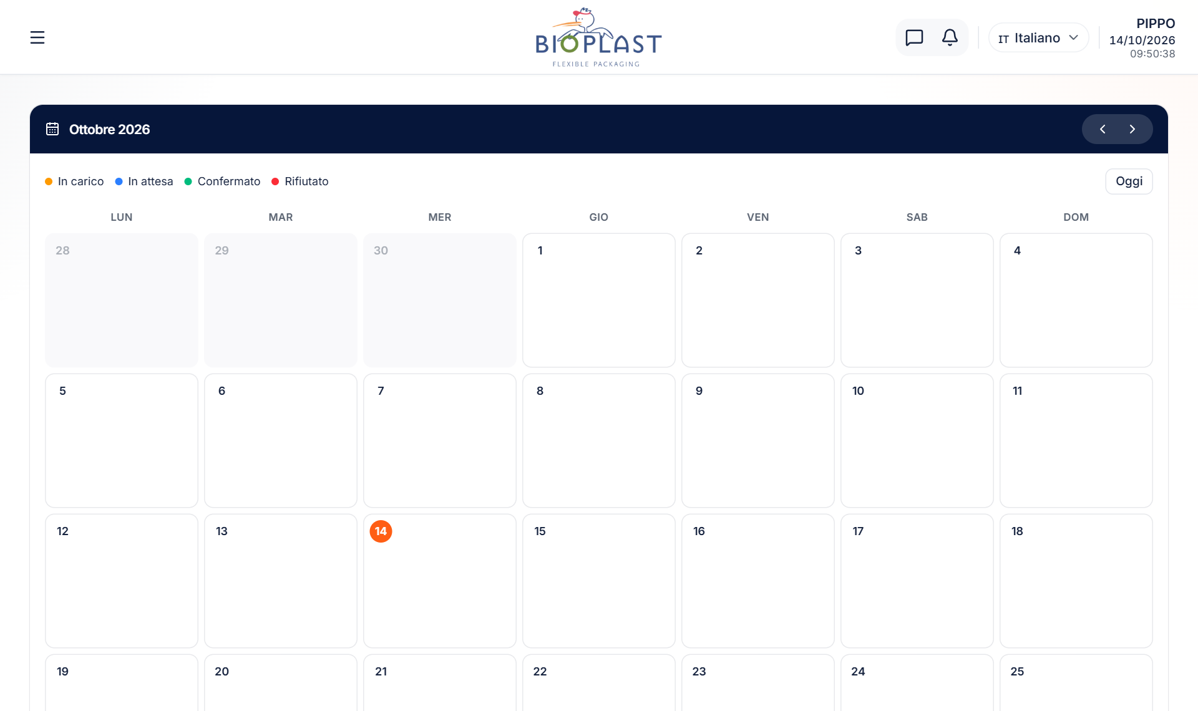Select day 13 cell
The width and height of the screenshot is (1198, 711).
(x=281, y=581)
